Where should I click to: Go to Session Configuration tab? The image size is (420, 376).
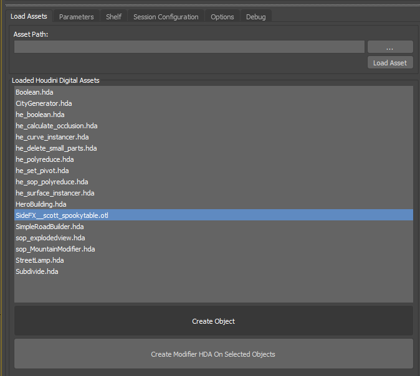click(x=166, y=17)
